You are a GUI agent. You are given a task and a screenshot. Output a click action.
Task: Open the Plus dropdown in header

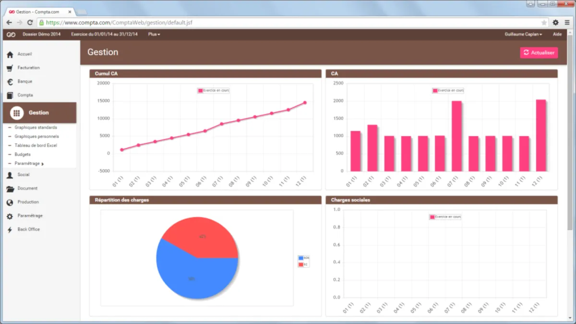click(154, 35)
